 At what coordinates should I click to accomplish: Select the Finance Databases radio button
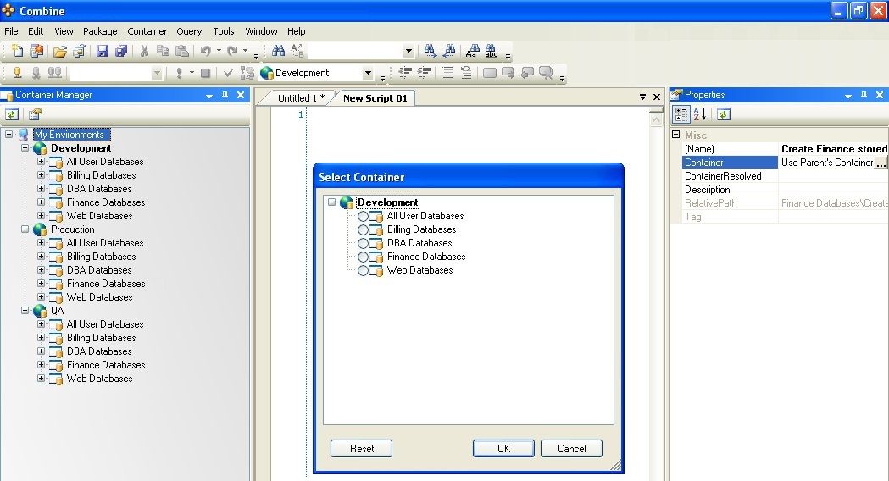[363, 257]
